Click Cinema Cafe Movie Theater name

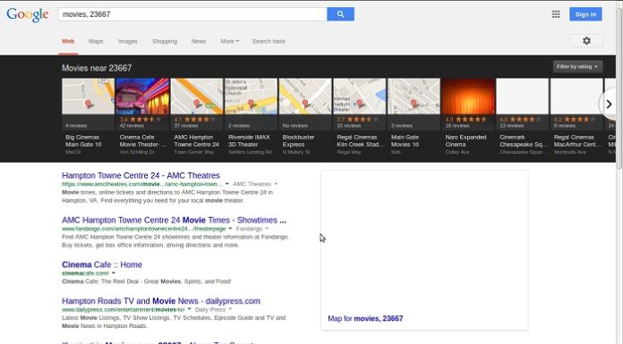[x=143, y=141]
